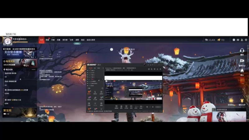Click the headset voice icon on right side
Image resolution: width=249 pixels, height=140 pixels.
(x=242, y=51)
